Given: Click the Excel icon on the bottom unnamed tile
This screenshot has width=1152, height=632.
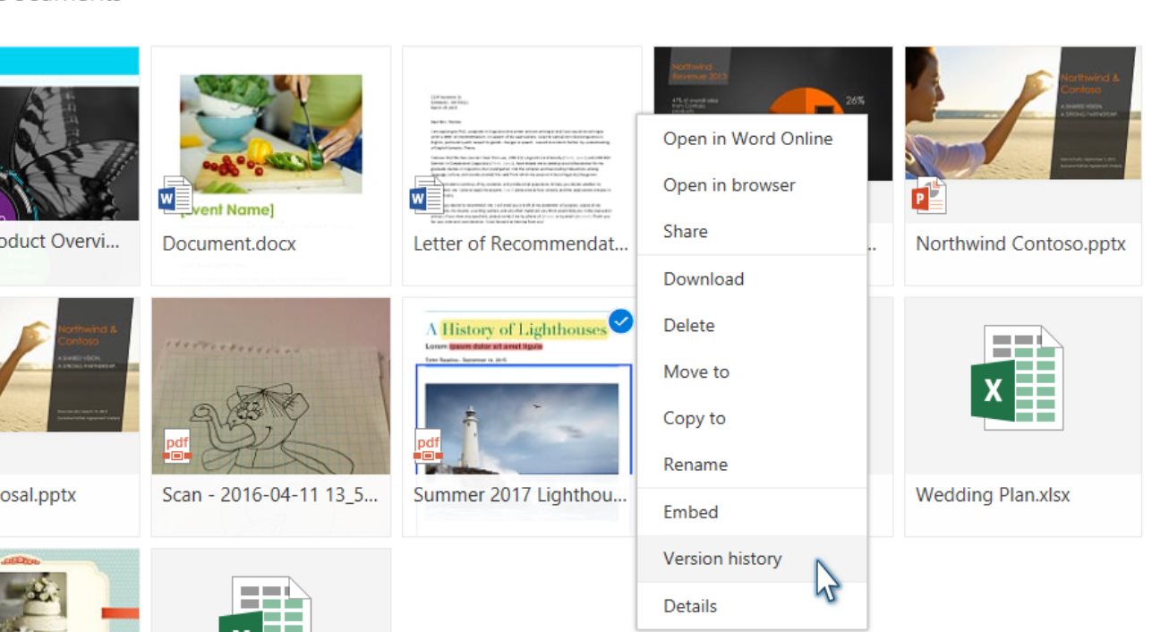Looking at the screenshot, I should tap(266, 604).
